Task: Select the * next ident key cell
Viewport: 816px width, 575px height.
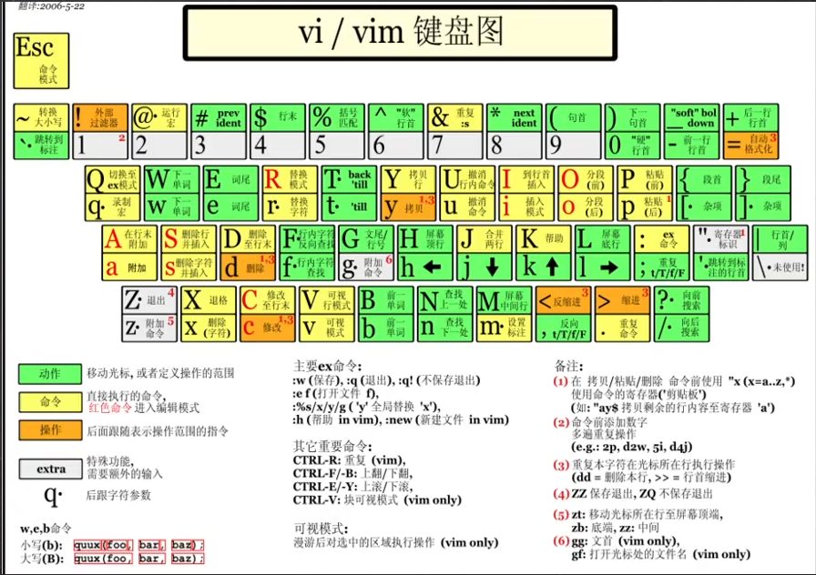Action: tap(515, 117)
